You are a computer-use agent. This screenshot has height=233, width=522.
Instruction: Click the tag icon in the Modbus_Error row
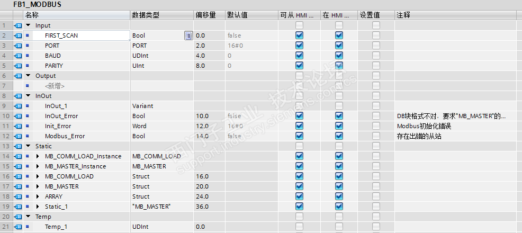point(18,136)
